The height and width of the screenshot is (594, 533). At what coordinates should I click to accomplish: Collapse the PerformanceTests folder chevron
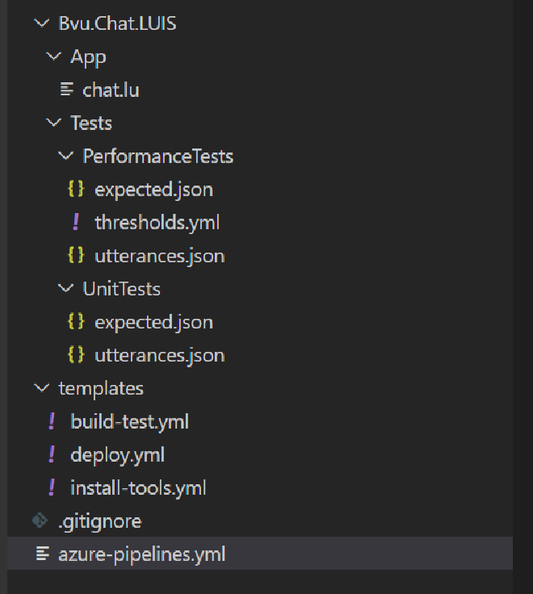click(65, 156)
